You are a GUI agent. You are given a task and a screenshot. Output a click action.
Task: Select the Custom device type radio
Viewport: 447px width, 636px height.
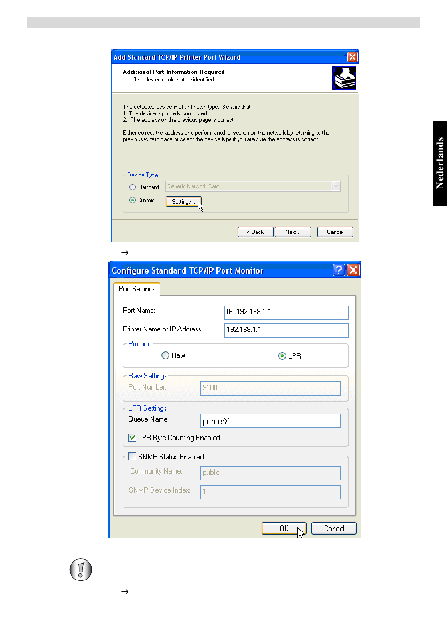point(133,200)
